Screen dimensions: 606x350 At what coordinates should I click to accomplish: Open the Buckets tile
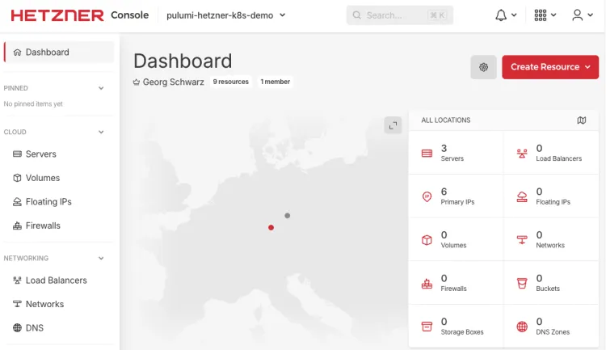pyautogui.click(x=551, y=283)
